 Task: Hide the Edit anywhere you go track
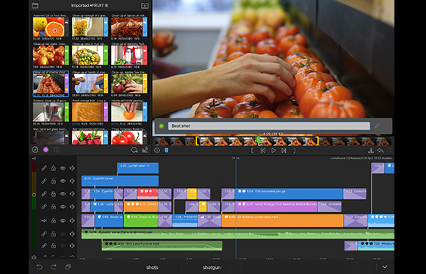[62, 194]
